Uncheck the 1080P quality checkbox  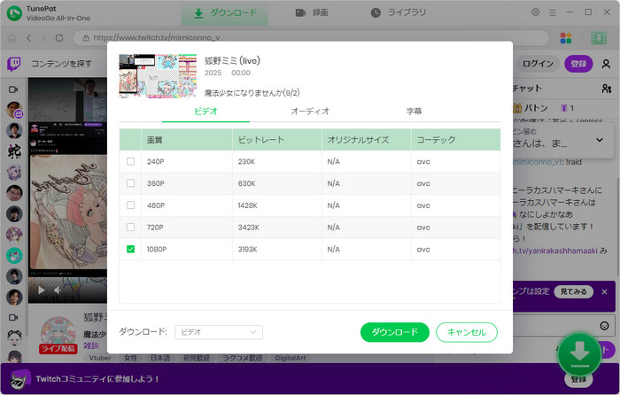(x=130, y=249)
